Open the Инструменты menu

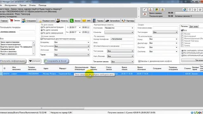tap(10, 5)
